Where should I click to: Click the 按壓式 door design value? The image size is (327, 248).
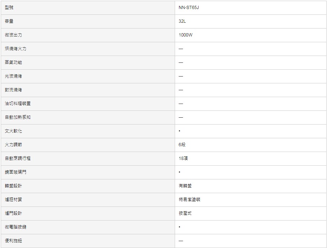(x=185, y=213)
